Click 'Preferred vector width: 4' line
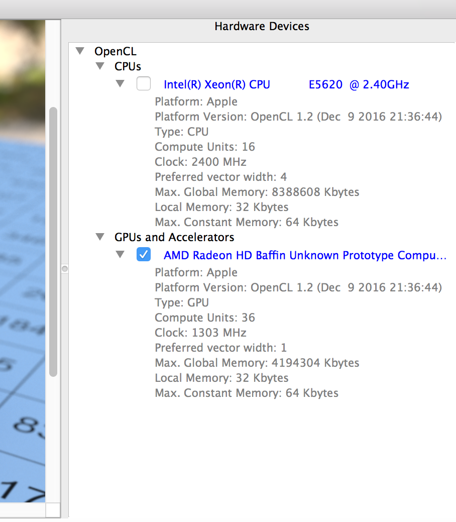The height and width of the screenshot is (522, 456). tap(220, 177)
